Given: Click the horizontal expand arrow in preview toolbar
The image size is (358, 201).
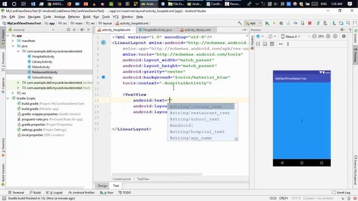Looking at the screenshot, I should [281, 44].
